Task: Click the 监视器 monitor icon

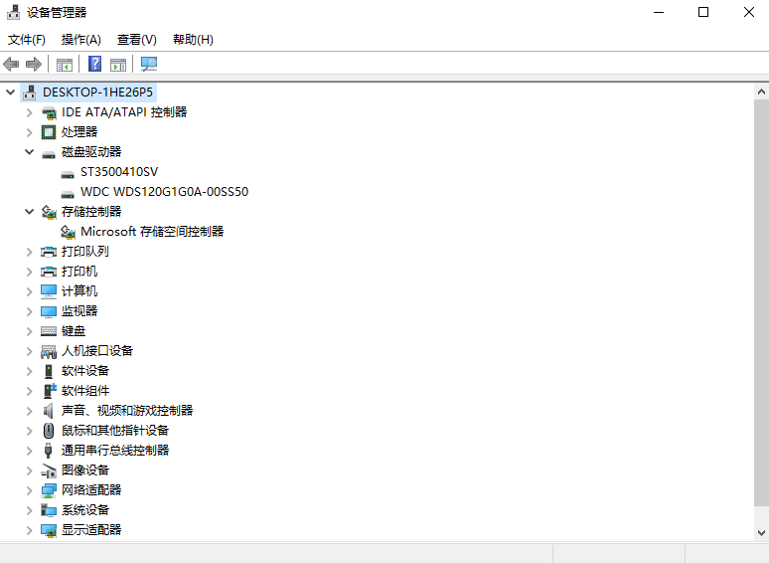Action: (x=49, y=311)
